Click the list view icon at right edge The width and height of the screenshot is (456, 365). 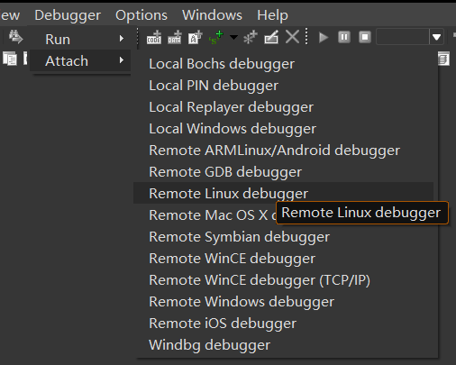click(443, 59)
